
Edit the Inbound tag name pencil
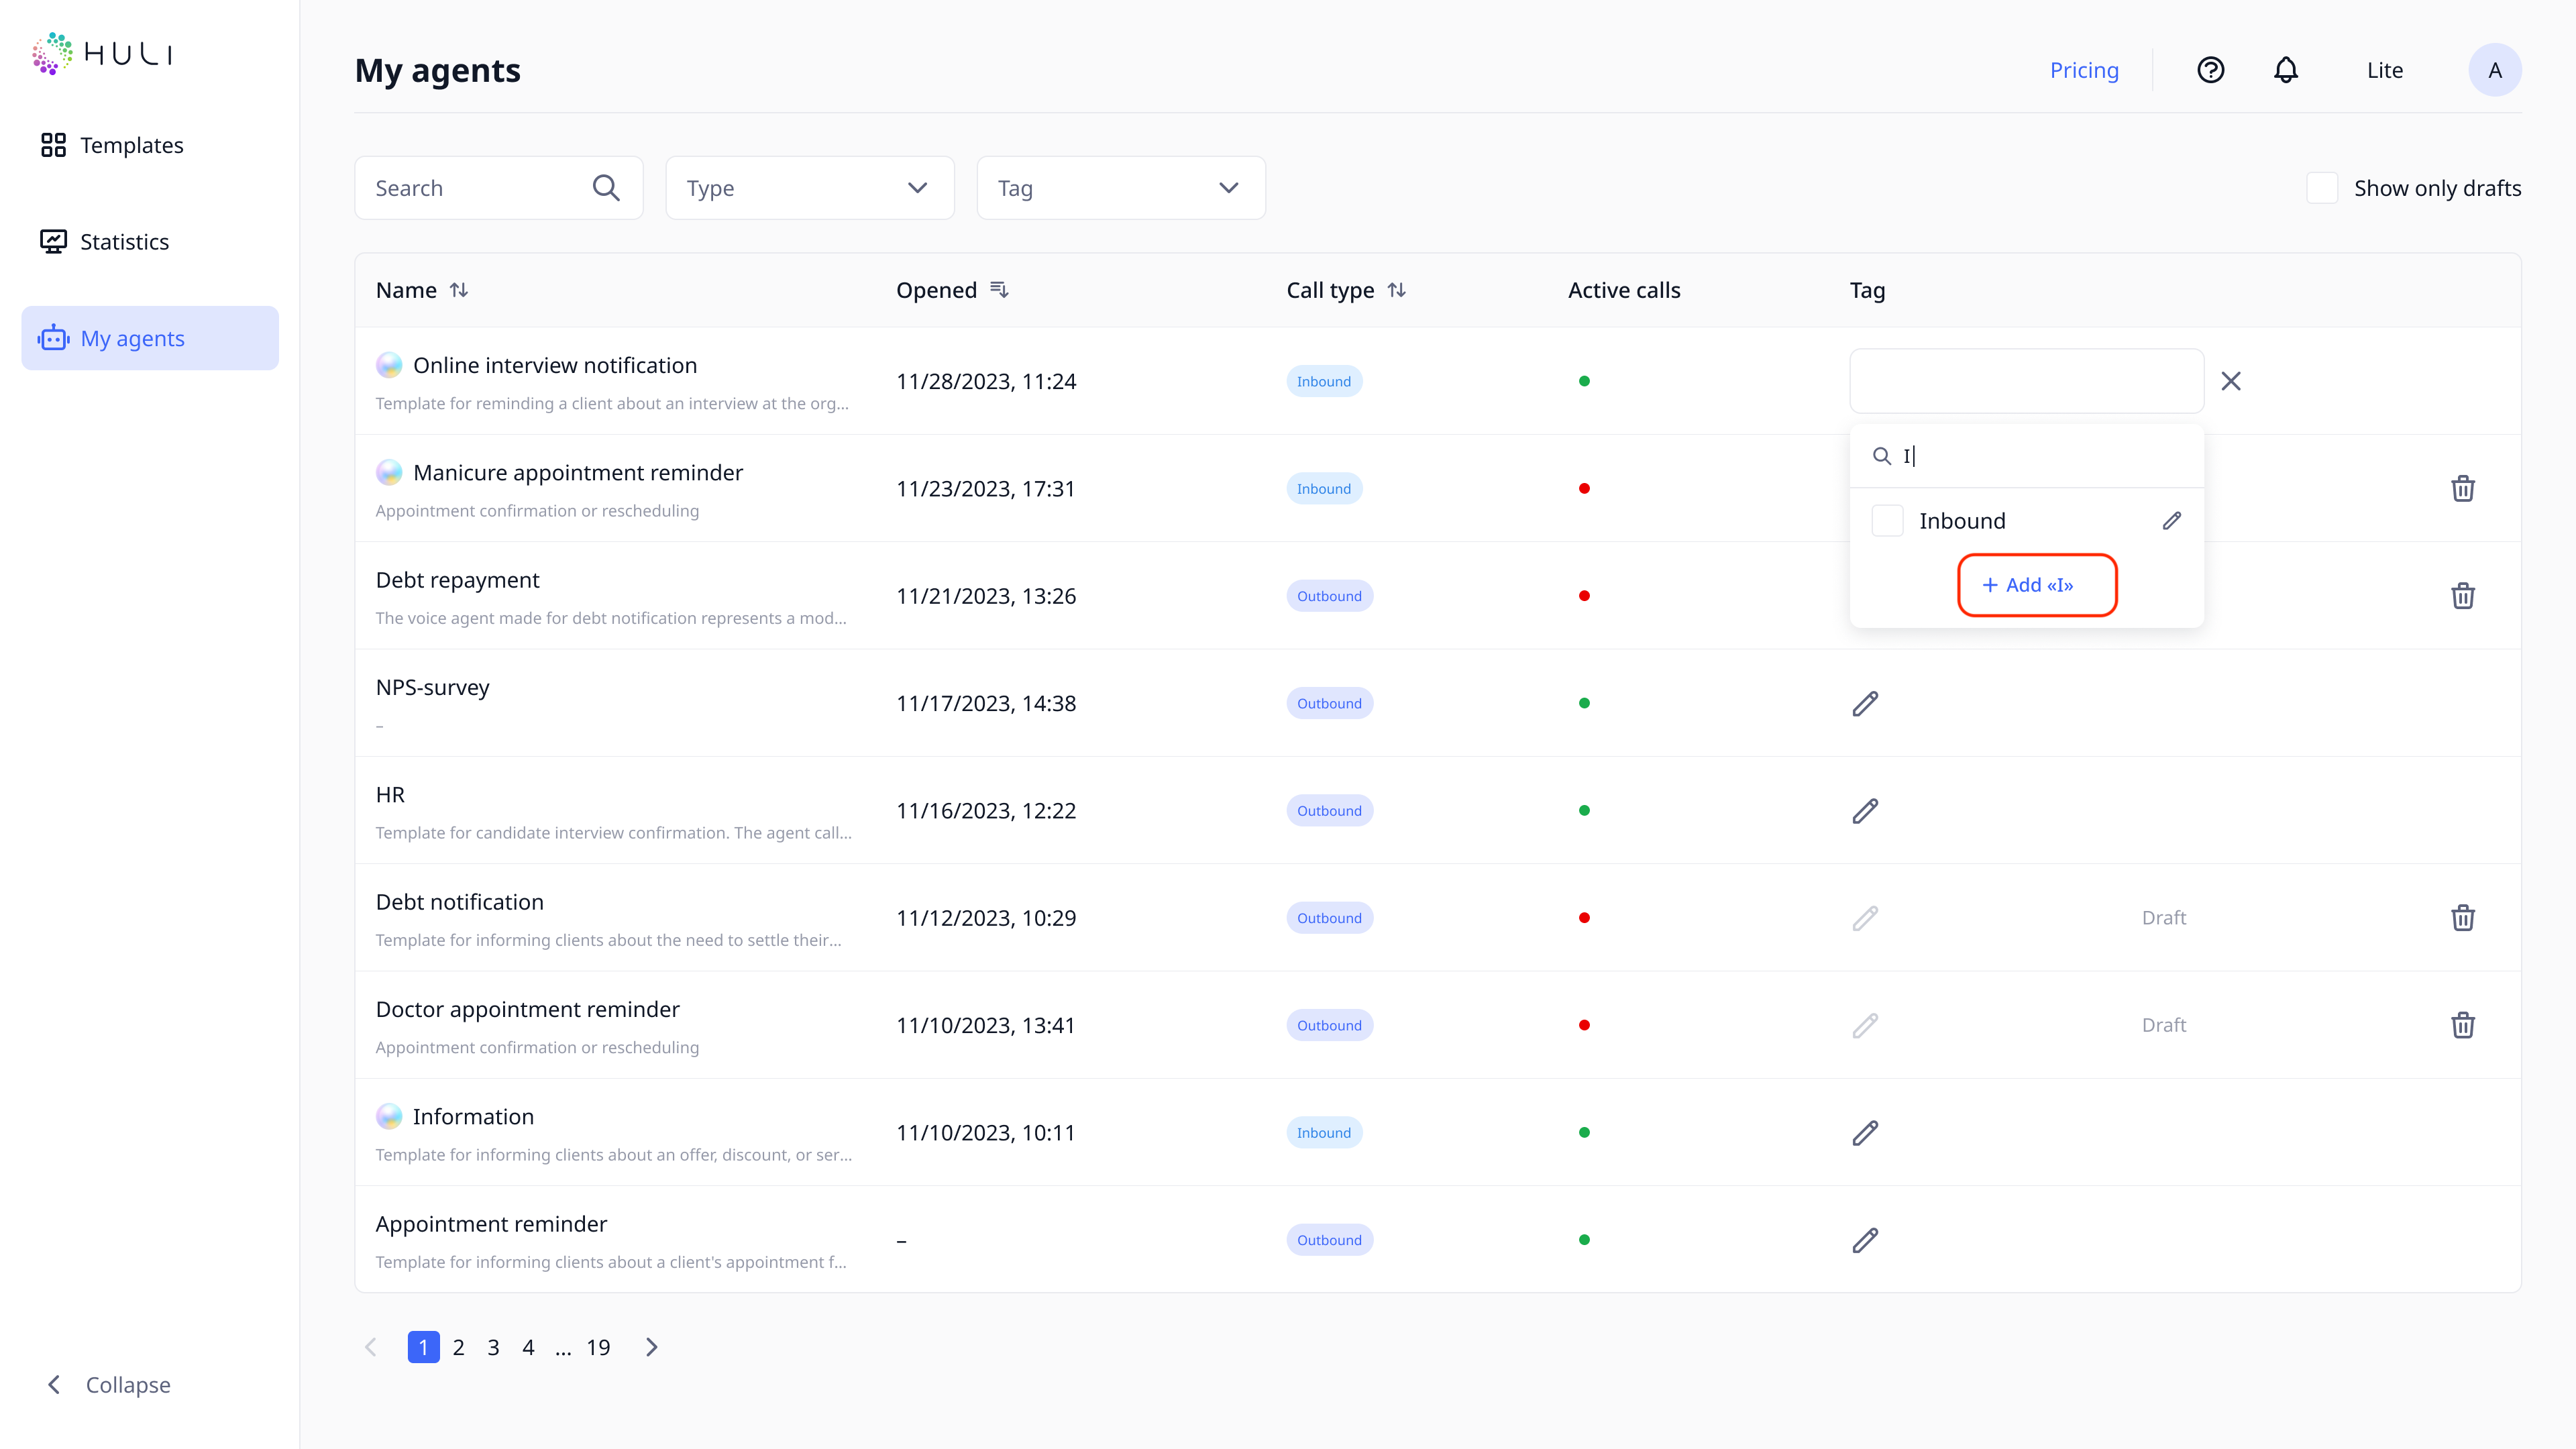pyautogui.click(x=2171, y=521)
